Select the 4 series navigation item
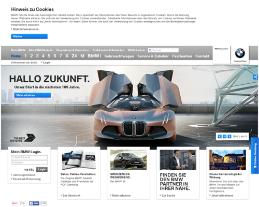This screenshot has height=207, width=259. click(43, 56)
